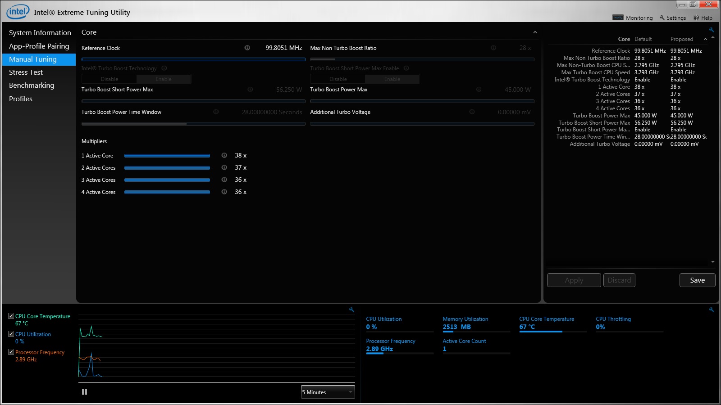
Task: Click 1 Active Core info icon
Action: tap(224, 155)
